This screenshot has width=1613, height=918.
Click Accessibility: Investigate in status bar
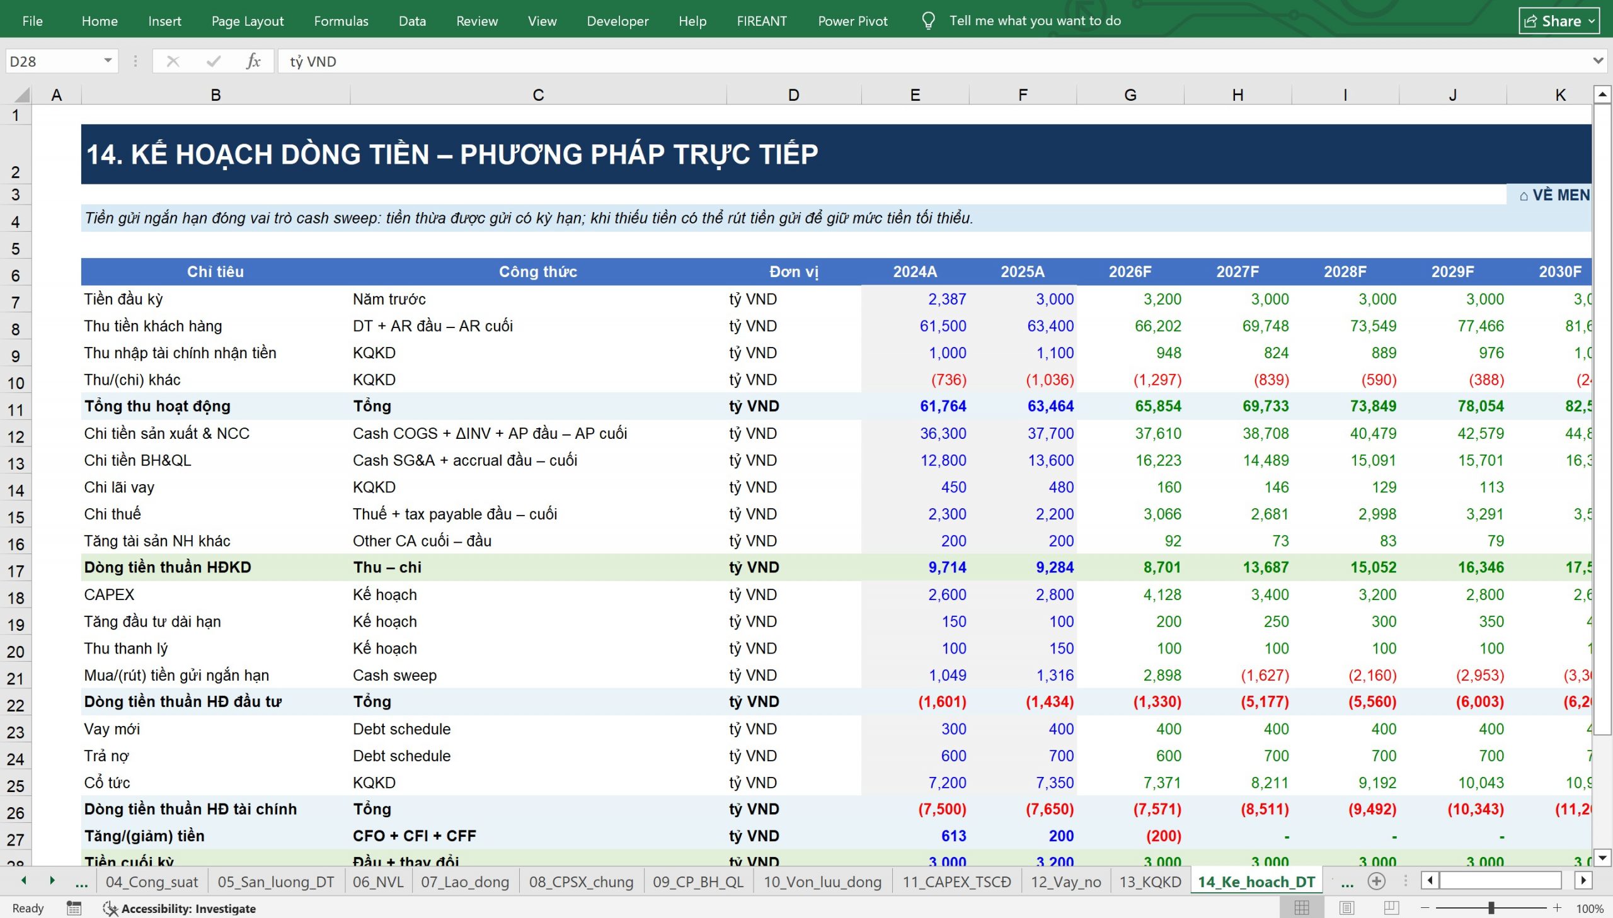[180, 908]
